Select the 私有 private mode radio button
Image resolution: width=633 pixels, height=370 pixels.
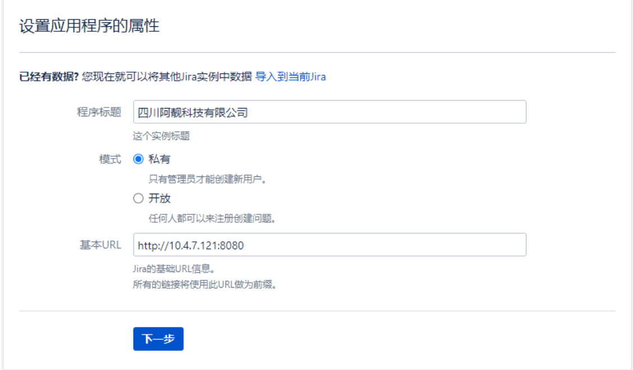click(138, 159)
